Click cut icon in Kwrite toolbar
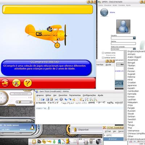The image size is (145, 145). (x=74, y=99)
